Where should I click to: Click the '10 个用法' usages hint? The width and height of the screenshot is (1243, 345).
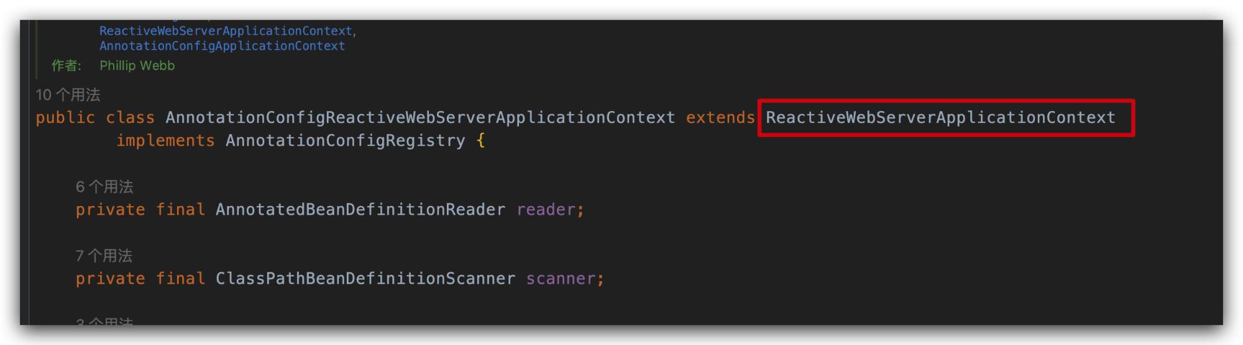(68, 95)
